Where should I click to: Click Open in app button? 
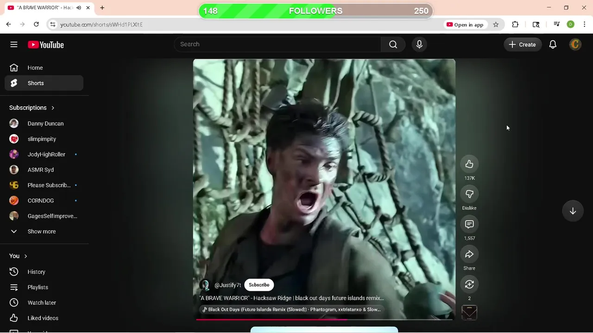click(x=465, y=25)
